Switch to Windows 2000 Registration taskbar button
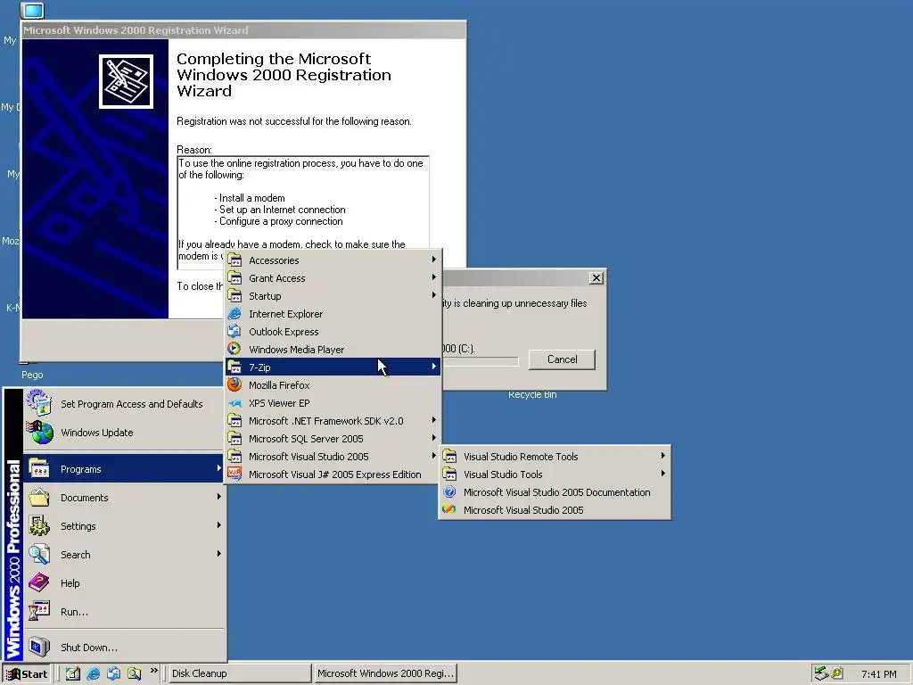The image size is (913, 685). tap(385, 673)
